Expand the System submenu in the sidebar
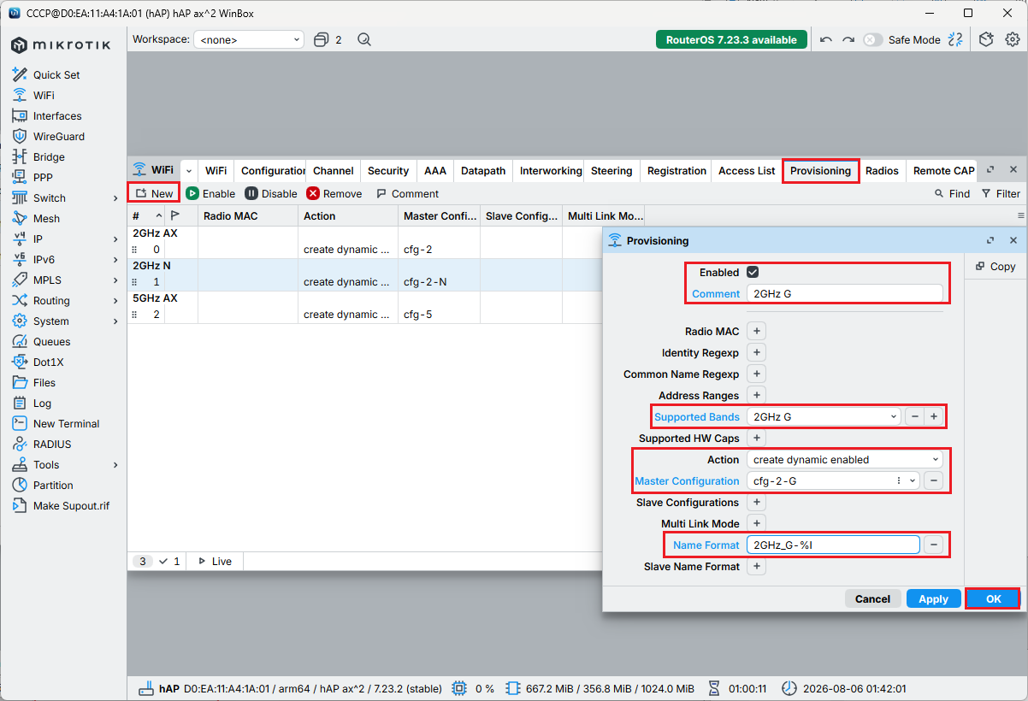1028x701 pixels. pos(115,321)
